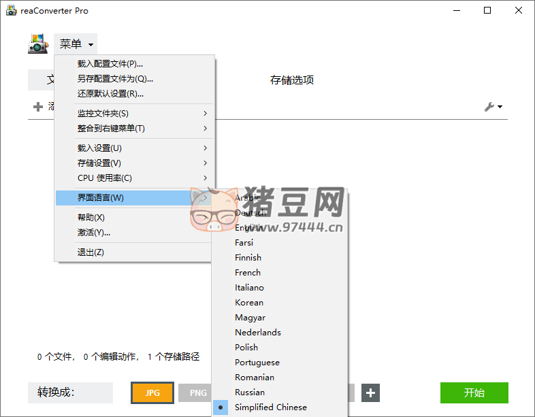Choose 退出(Z) to exit program
Image resolution: width=535 pixels, height=417 pixels.
(91, 252)
